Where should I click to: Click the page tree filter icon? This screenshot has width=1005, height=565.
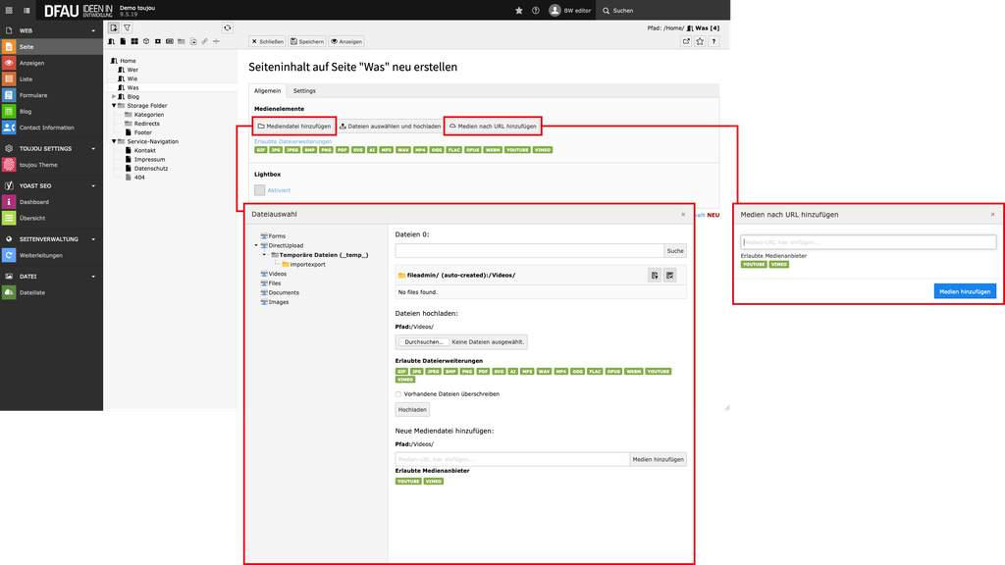point(127,28)
